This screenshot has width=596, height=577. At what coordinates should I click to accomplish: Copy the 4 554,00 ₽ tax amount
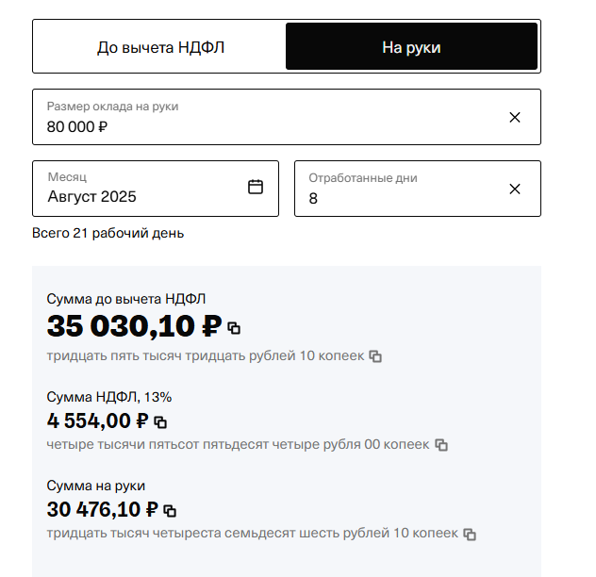point(160,422)
